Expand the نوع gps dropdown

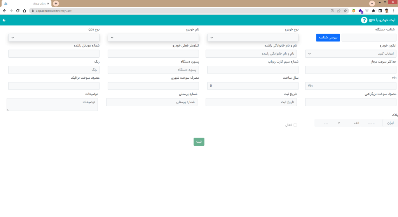[x=54, y=38]
